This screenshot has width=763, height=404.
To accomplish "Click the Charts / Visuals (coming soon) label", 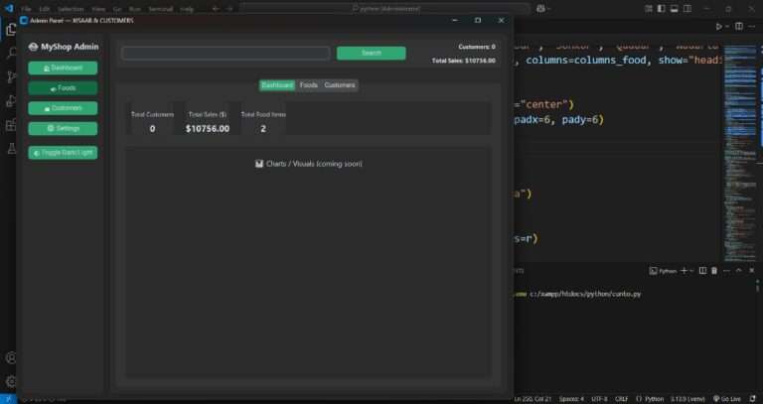I will click(x=309, y=164).
